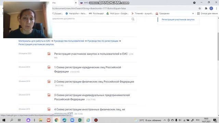Open Internet Explorer from the taskbar
This screenshot has width=219, height=123.
tap(88, 120)
